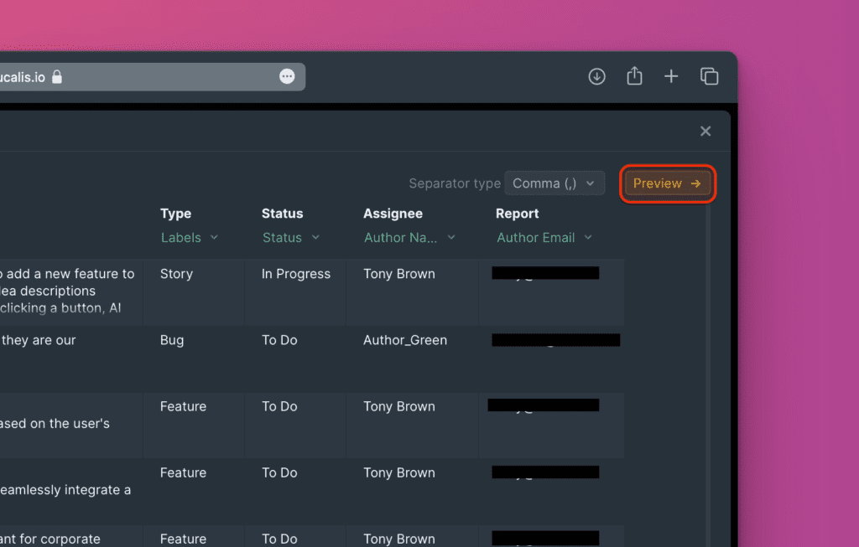
Task: Select the In Progress status cell
Action: 296,274
